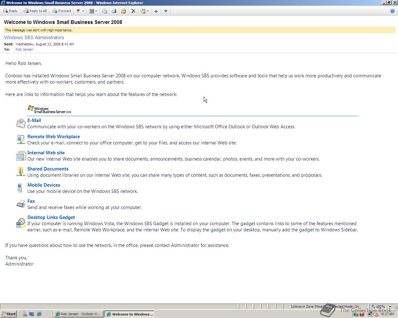Click the create rule icon
Screen dimensions: 398x318
(143, 11)
